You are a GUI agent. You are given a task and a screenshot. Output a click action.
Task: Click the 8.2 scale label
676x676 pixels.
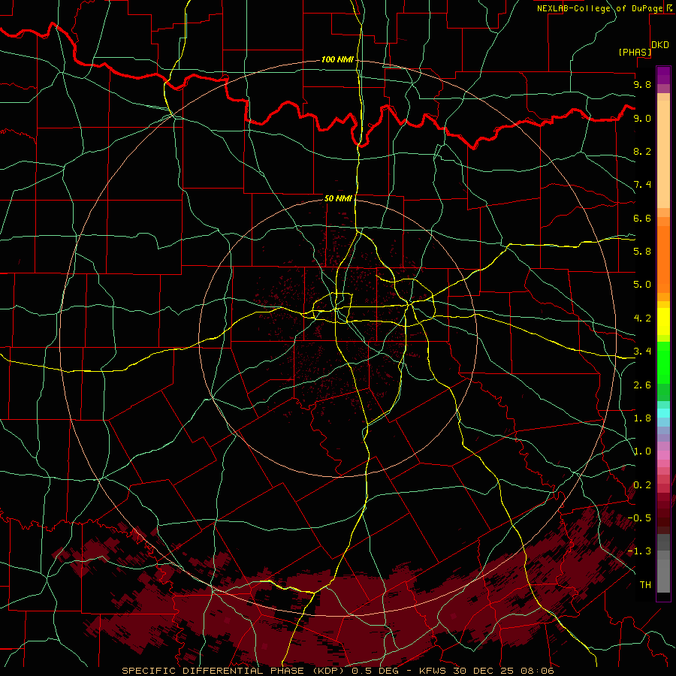coord(642,151)
